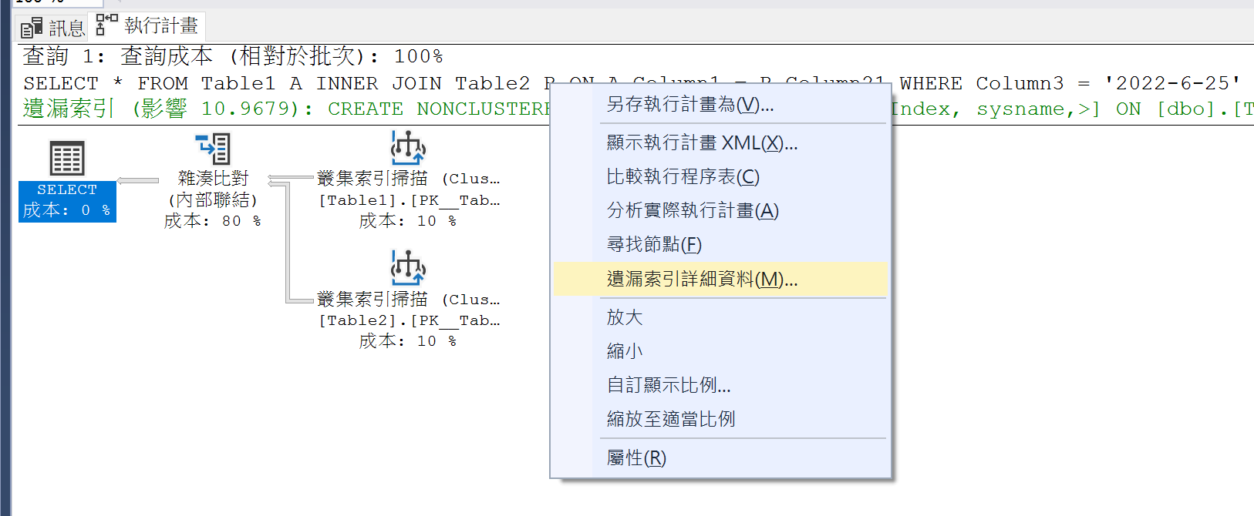The image size is (1254, 516).
Task: Click the 訊息 tab icon
Action: pos(32,28)
